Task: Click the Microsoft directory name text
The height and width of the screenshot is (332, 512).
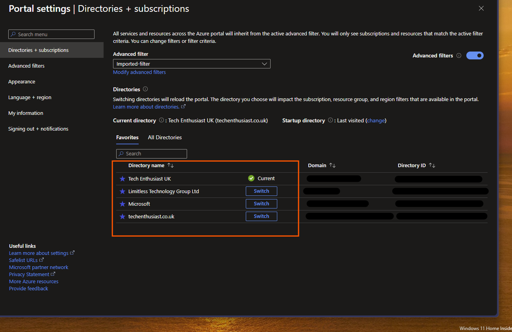Action: pyautogui.click(x=139, y=204)
